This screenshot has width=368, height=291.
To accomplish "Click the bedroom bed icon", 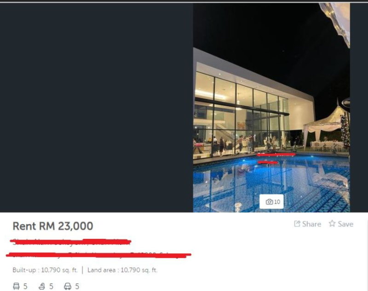I will point(16,286).
